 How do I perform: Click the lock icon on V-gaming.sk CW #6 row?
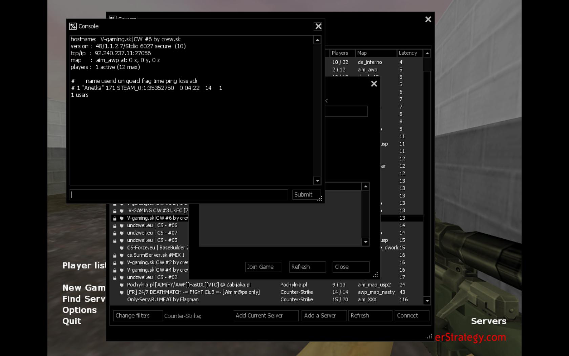click(115, 218)
